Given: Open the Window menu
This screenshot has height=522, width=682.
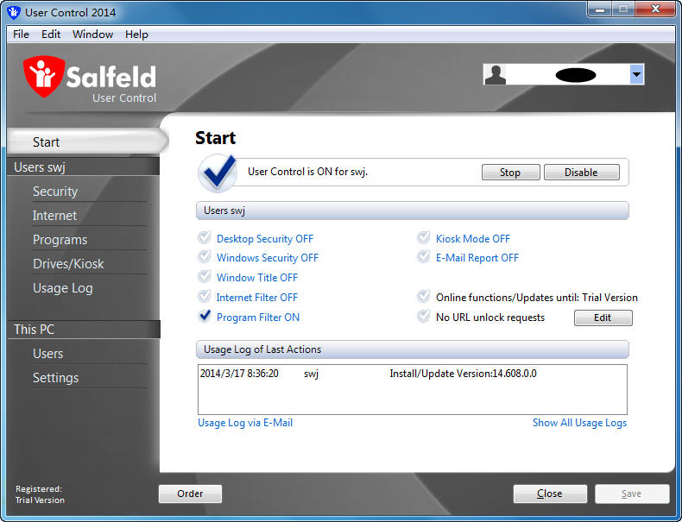Looking at the screenshot, I should pos(92,35).
